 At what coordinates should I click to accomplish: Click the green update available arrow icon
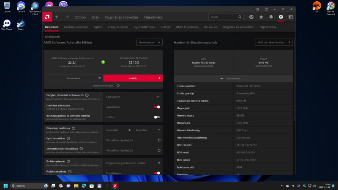coord(103,62)
